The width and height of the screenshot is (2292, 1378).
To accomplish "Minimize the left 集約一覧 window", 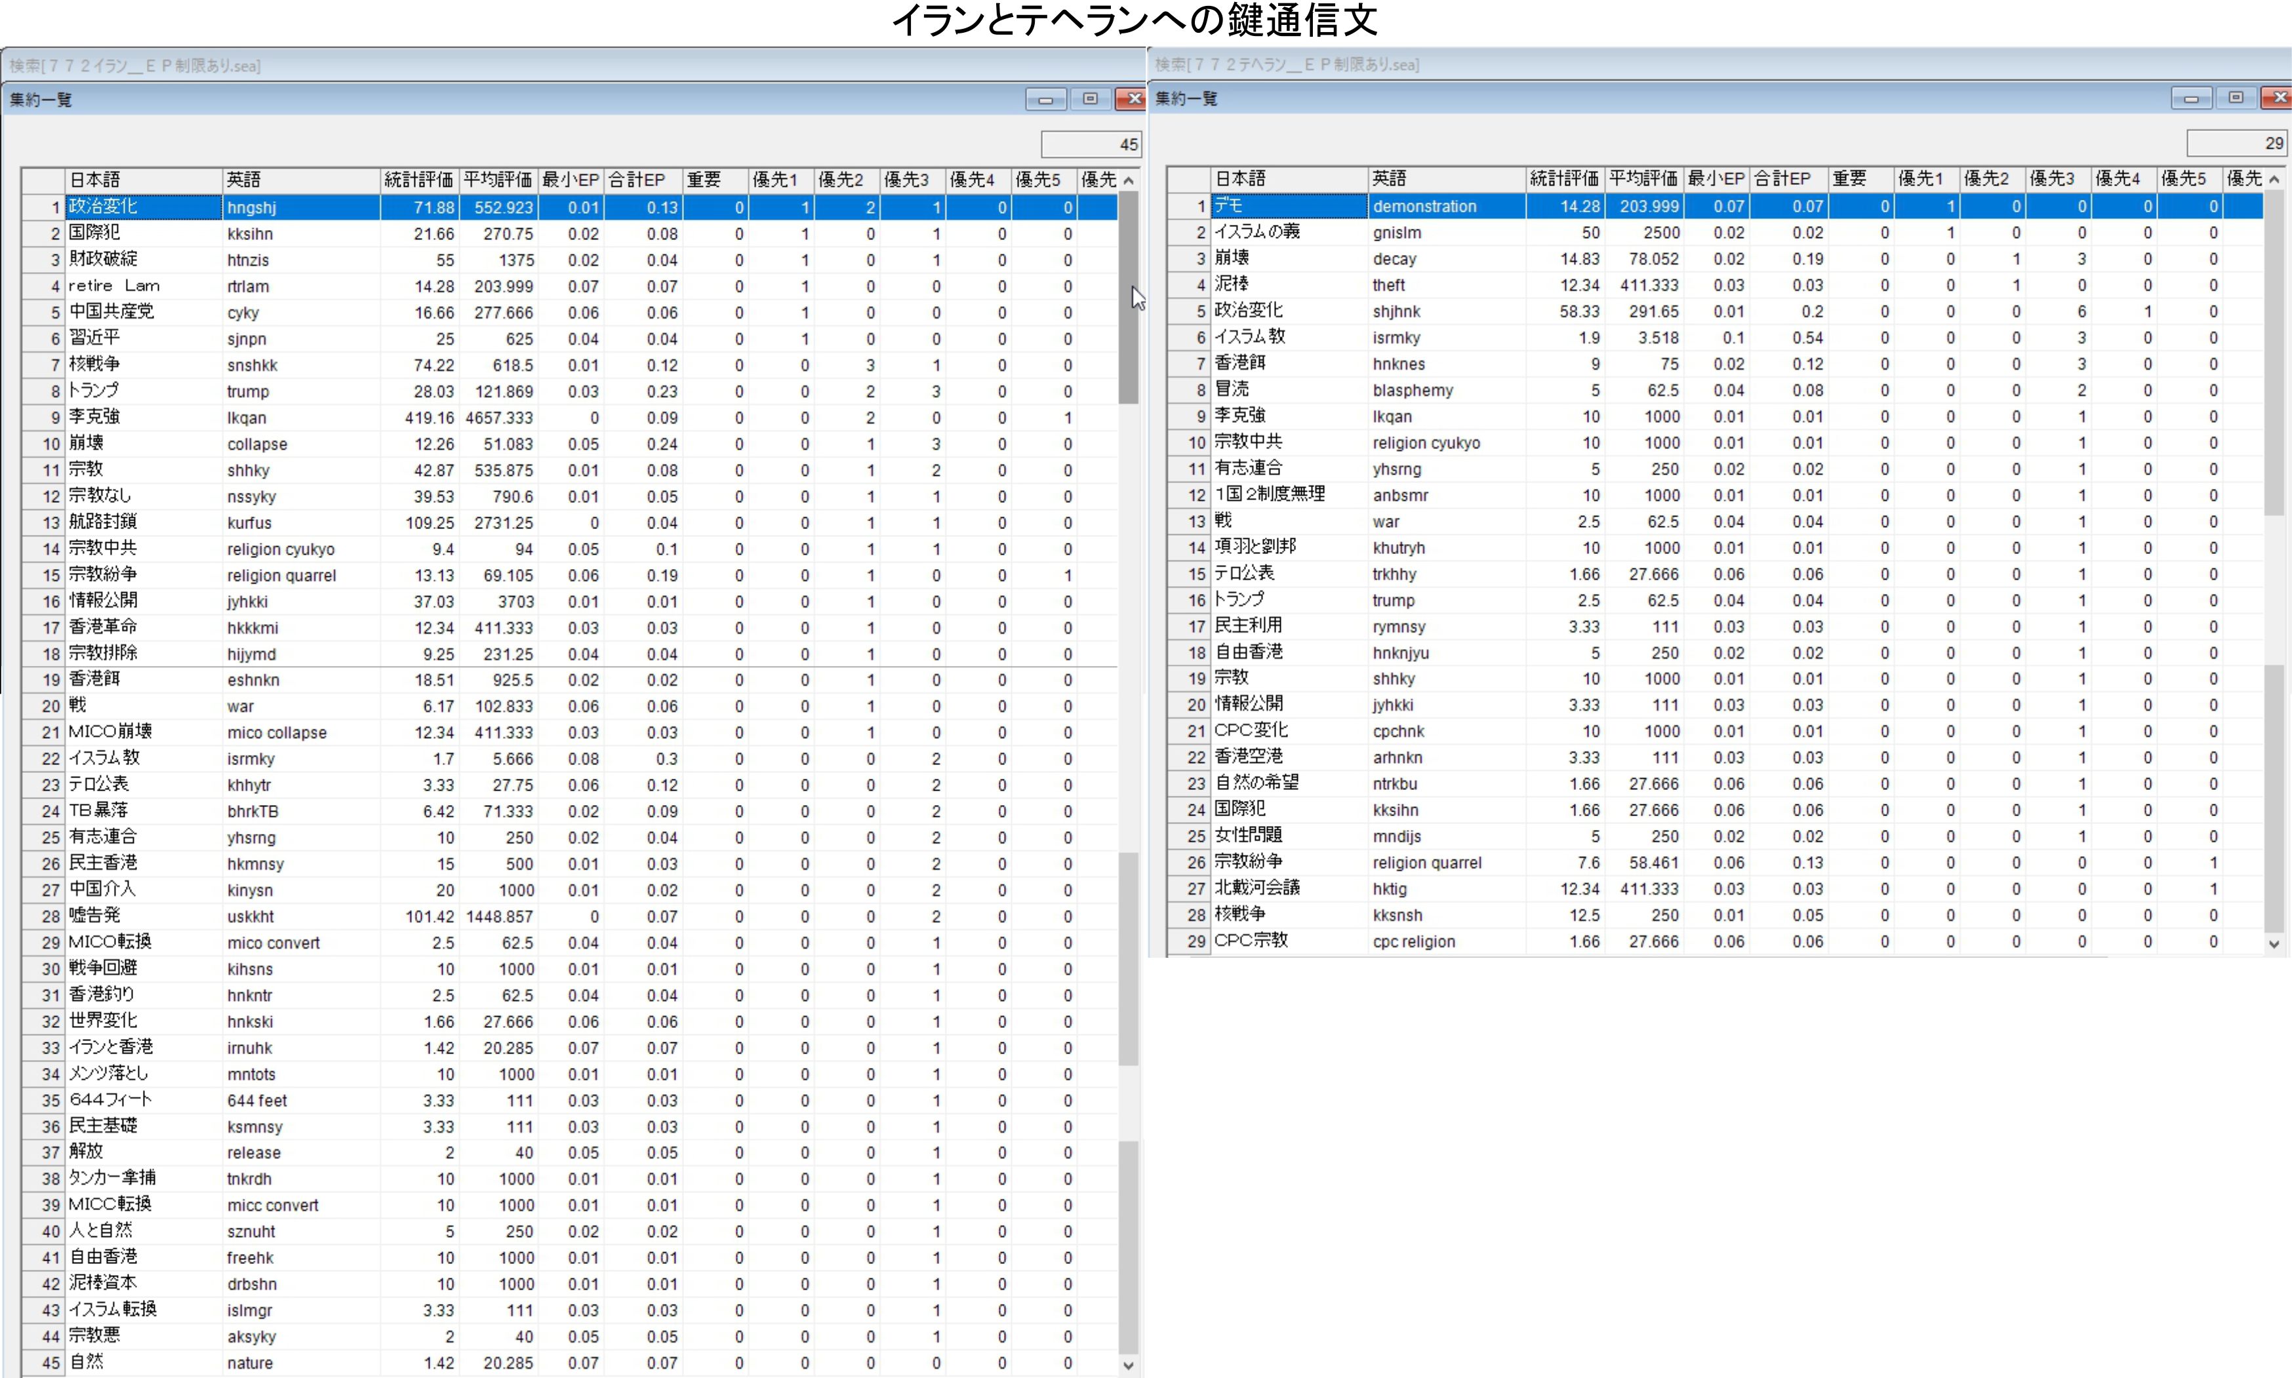I will tap(1045, 100).
